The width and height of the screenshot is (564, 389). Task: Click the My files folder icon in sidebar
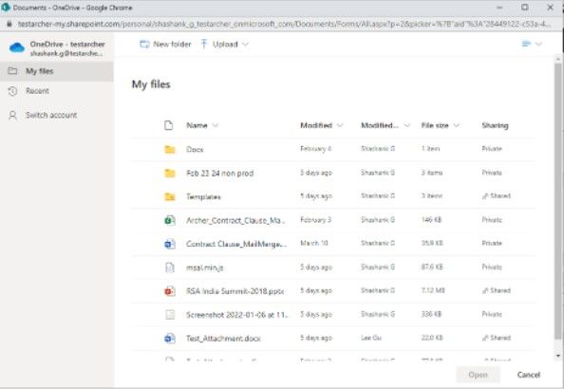(x=12, y=71)
